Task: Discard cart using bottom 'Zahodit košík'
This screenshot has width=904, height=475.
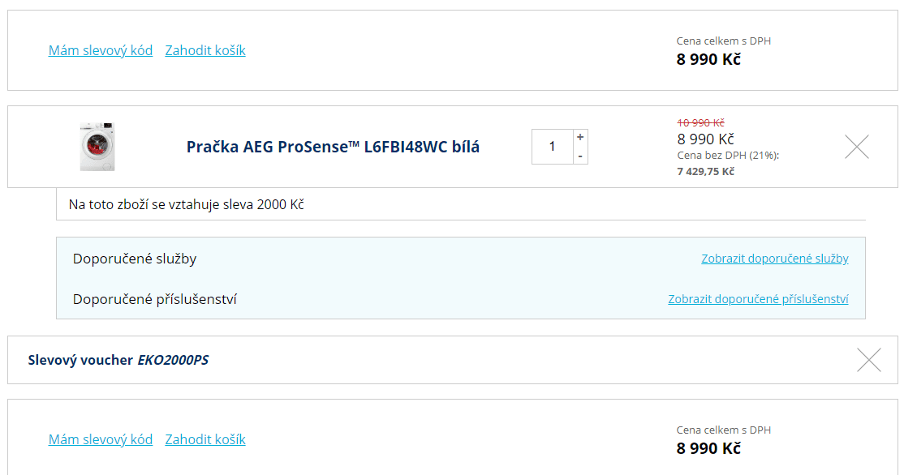Action: [205, 439]
